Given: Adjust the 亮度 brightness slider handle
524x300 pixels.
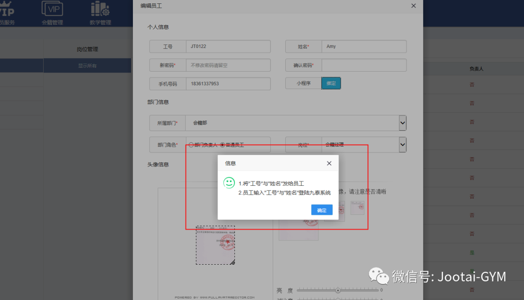Looking at the screenshot, I should tap(338, 290).
